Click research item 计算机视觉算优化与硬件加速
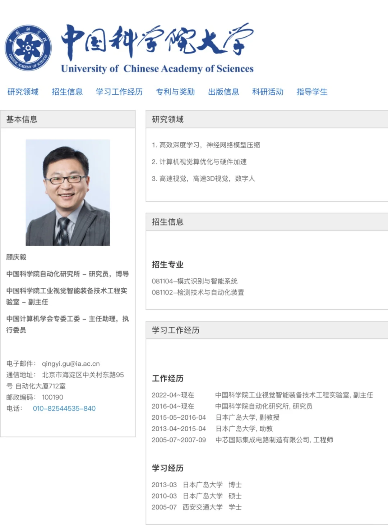Image resolution: width=388 pixels, height=529 pixels. tap(199, 162)
